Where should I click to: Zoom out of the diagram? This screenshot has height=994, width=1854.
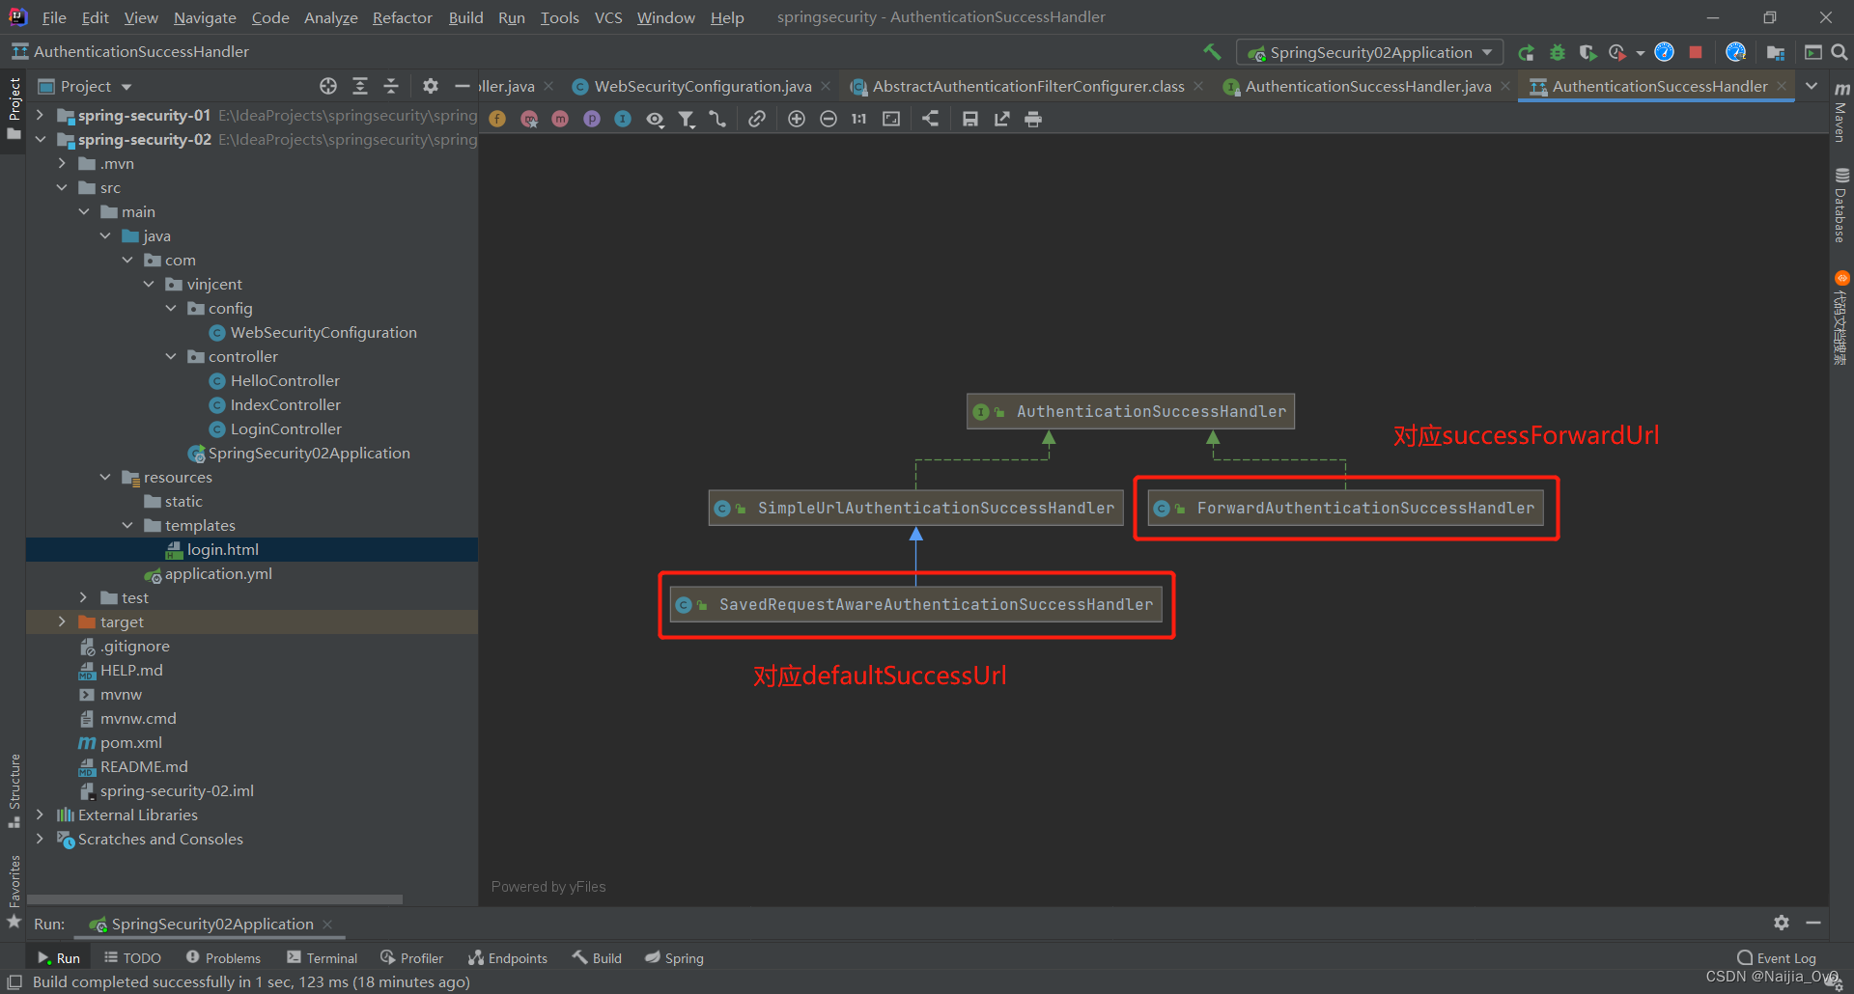click(x=829, y=119)
